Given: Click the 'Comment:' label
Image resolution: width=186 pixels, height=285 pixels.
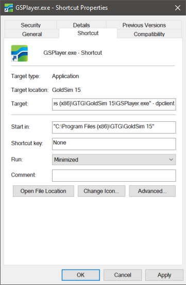Looking at the screenshot, I should (24, 175).
